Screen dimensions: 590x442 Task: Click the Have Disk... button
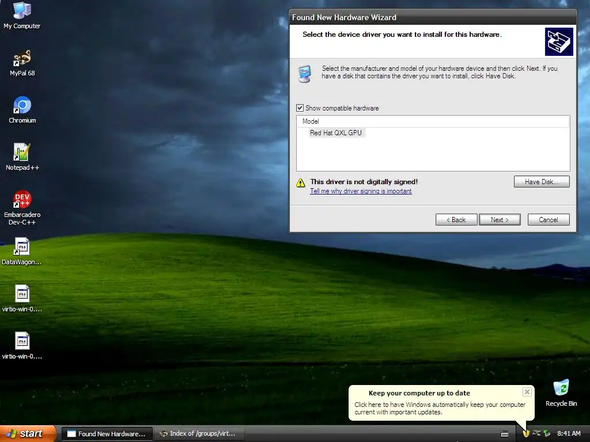point(542,181)
